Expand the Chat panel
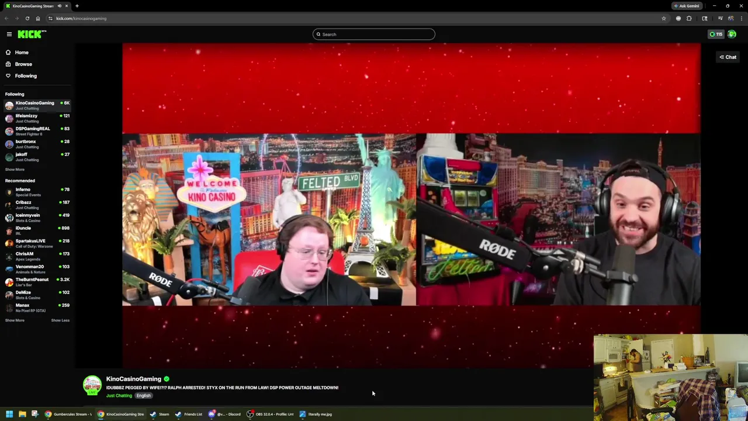The width and height of the screenshot is (748, 421). [728, 57]
